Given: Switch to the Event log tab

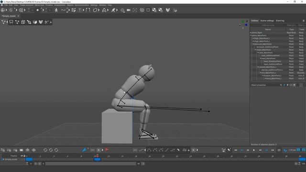Looking at the screenshot, I should point(280,21).
